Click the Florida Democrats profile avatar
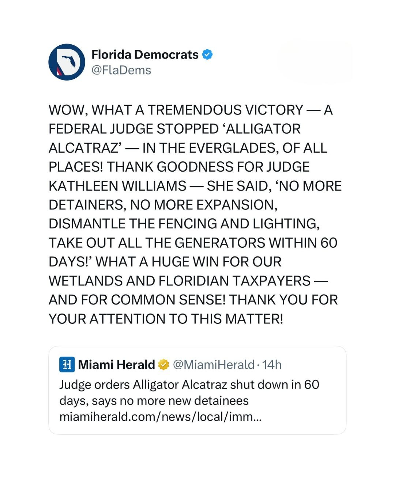395x494 pixels. (67, 62)
